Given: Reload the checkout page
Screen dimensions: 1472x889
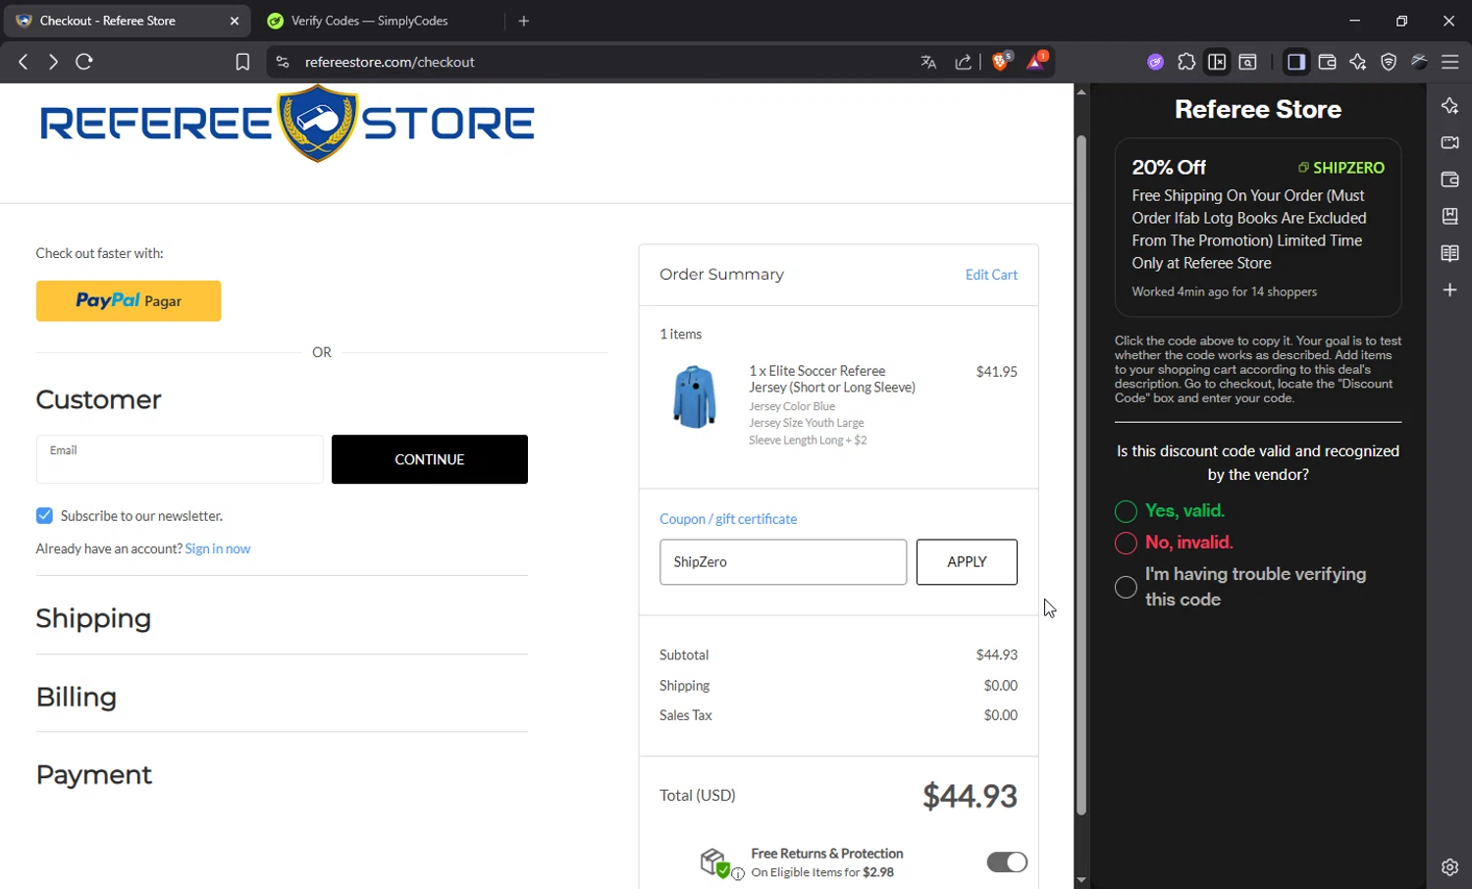Looking at the screenshot, I should point(84,62).
